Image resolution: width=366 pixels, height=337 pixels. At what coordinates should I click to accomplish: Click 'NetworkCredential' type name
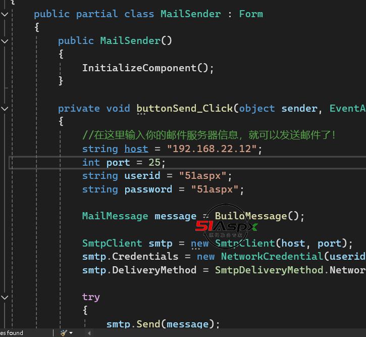[272, 257]
